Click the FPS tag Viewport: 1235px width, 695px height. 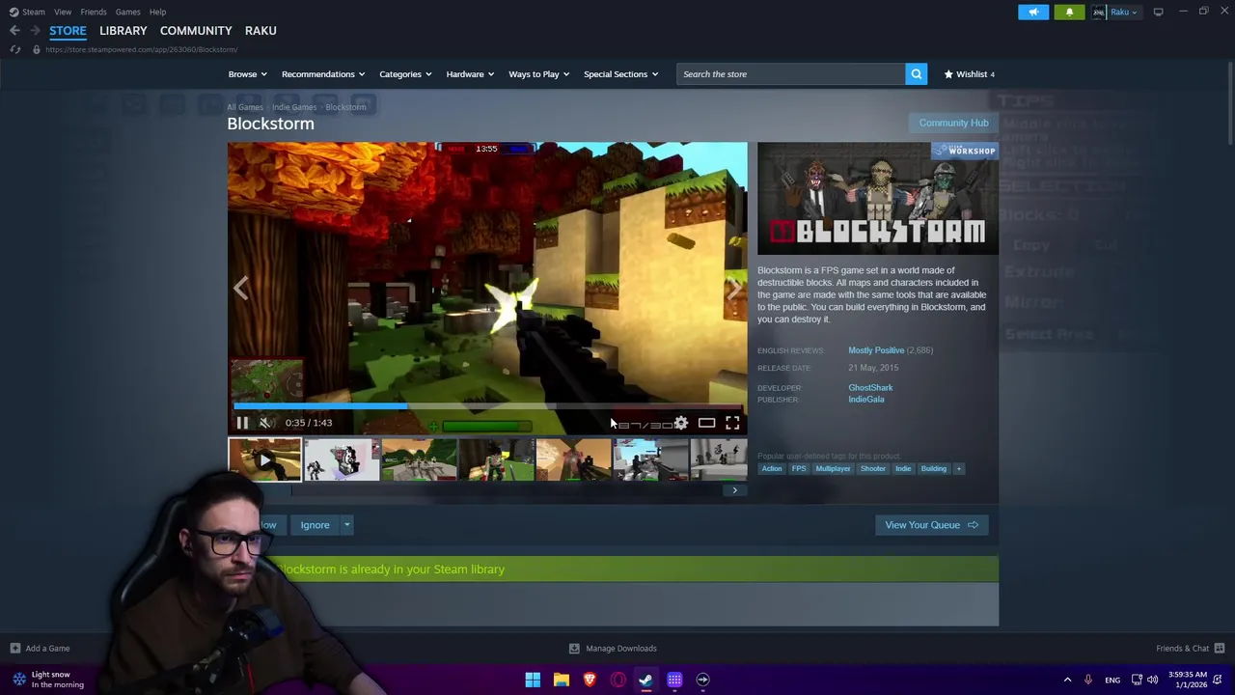(x=799, y=469)
